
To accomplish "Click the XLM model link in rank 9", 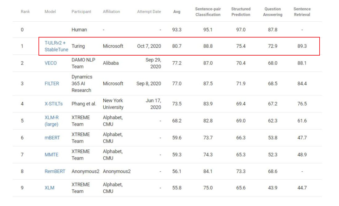I will 49,188.
